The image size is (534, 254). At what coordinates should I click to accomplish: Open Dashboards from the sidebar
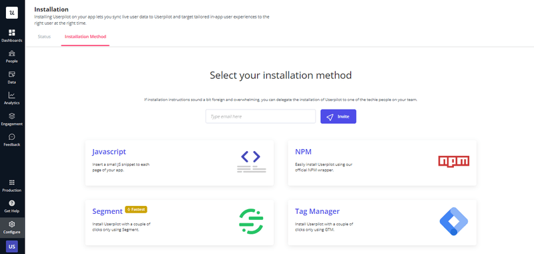[12, 36]
